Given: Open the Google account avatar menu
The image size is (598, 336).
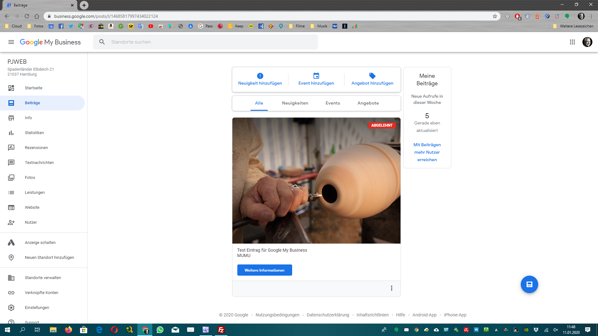Looking at the screenshot, I should point(587,42).
